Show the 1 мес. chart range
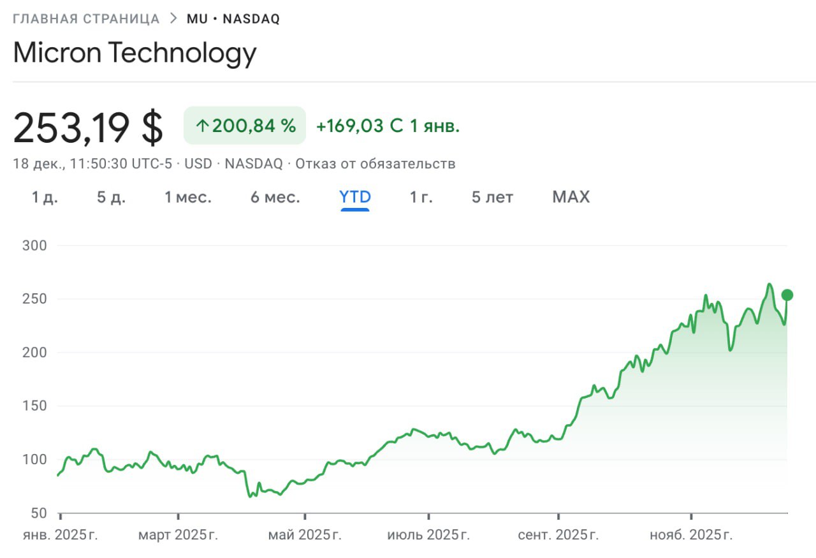The width and height of the screenshot is (816, 558). coord(187,197)
